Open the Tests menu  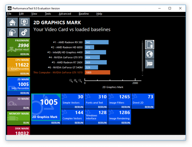(x=48, y=14)
